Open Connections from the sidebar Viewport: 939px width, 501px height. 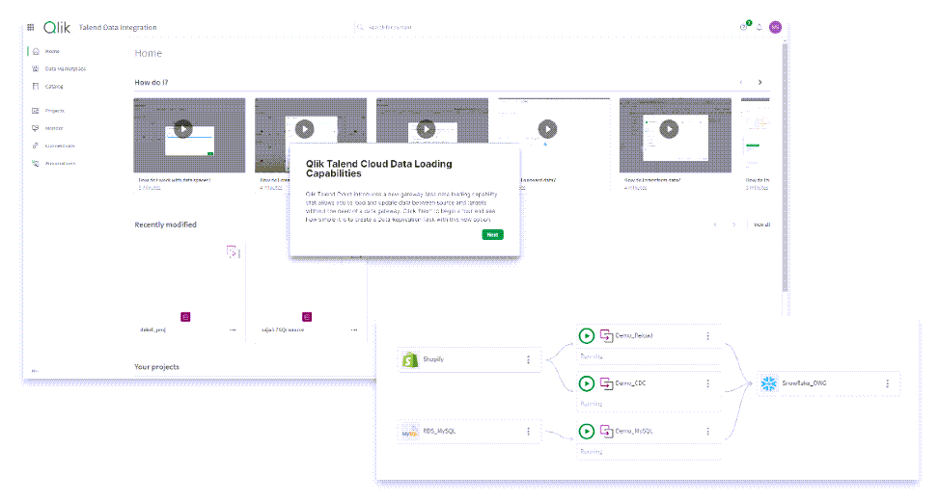(60, 145)
